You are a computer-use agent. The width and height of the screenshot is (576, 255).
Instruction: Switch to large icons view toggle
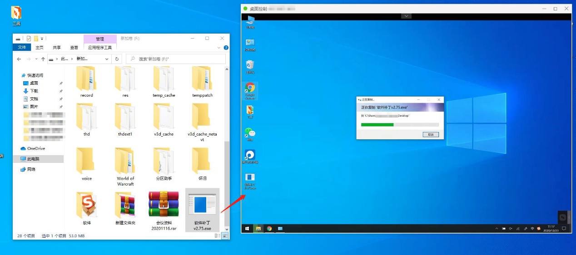click(x=225, y=236)
